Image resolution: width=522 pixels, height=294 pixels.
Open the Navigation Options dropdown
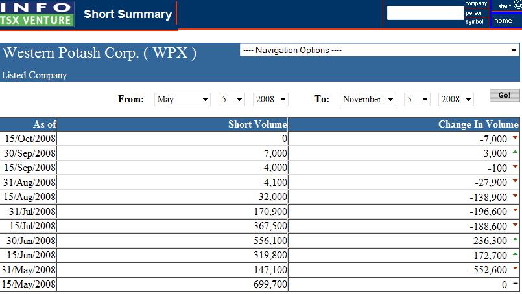click(x=379, y=51)
